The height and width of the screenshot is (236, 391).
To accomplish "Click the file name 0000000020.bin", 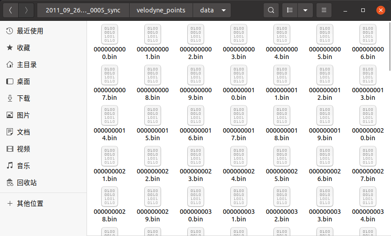I will coord(368,134).
